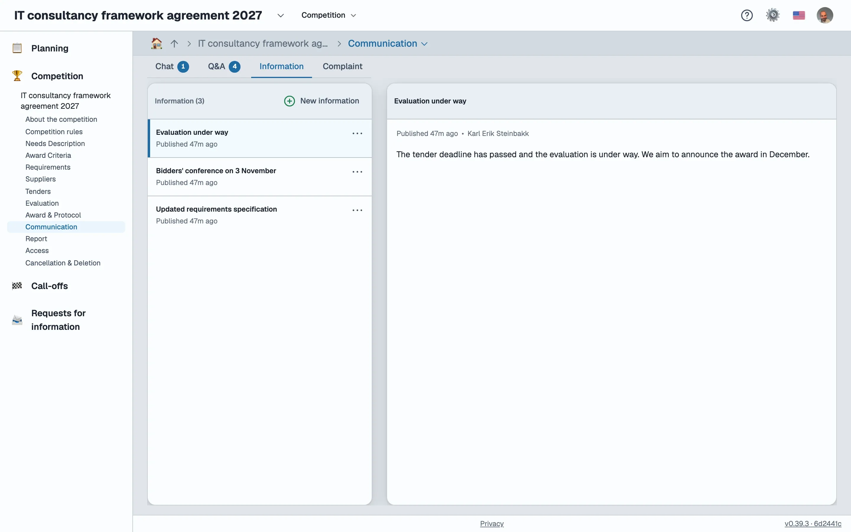Open Report in sidebar
The height and width of the screenshot is (532, 851).
(36, 239)
